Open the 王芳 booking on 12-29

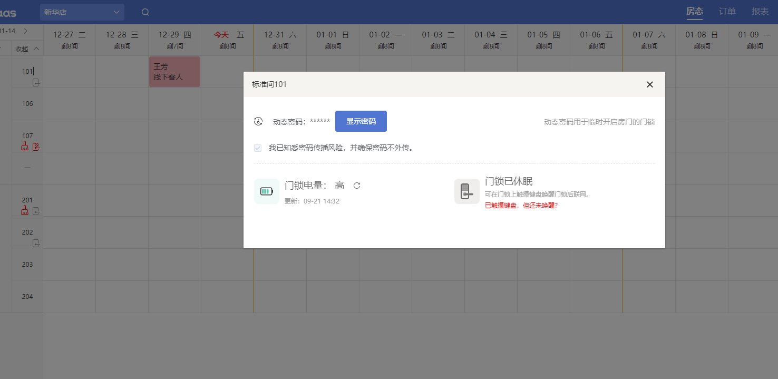[x=174, y=72]
